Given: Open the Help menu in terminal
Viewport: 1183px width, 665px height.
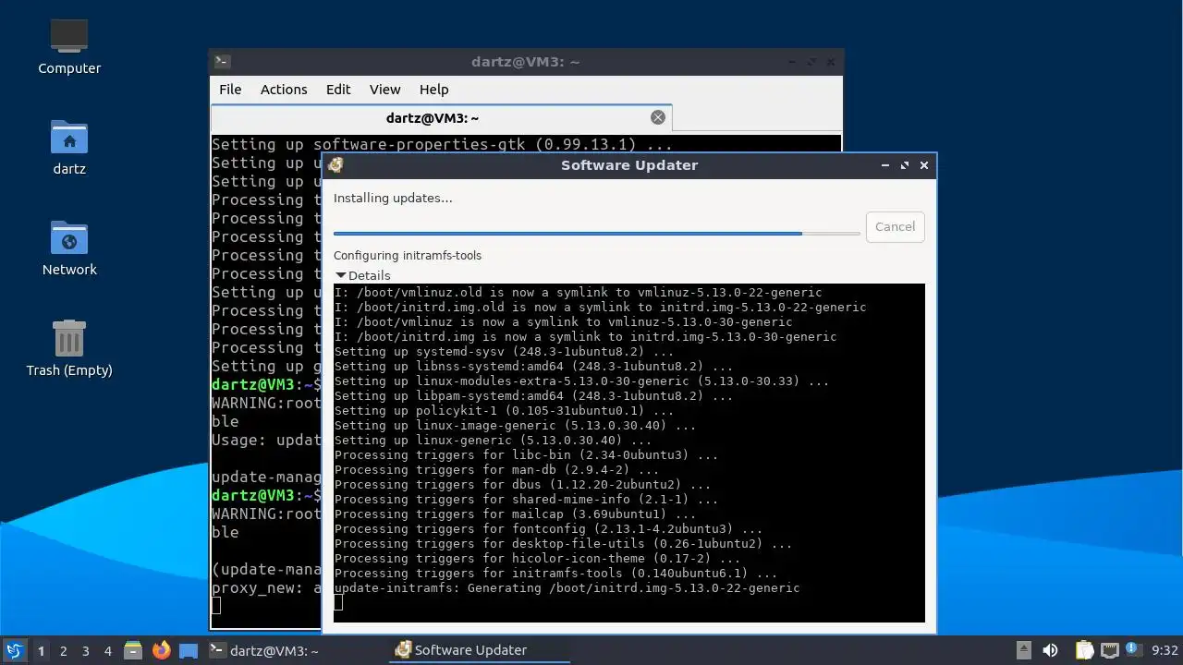Looking at the screenshot, I should (x=434, y=90).
